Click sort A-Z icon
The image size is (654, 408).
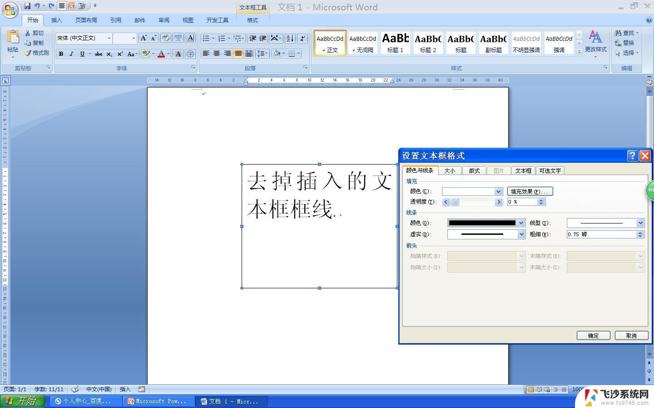tap(290, 38)
